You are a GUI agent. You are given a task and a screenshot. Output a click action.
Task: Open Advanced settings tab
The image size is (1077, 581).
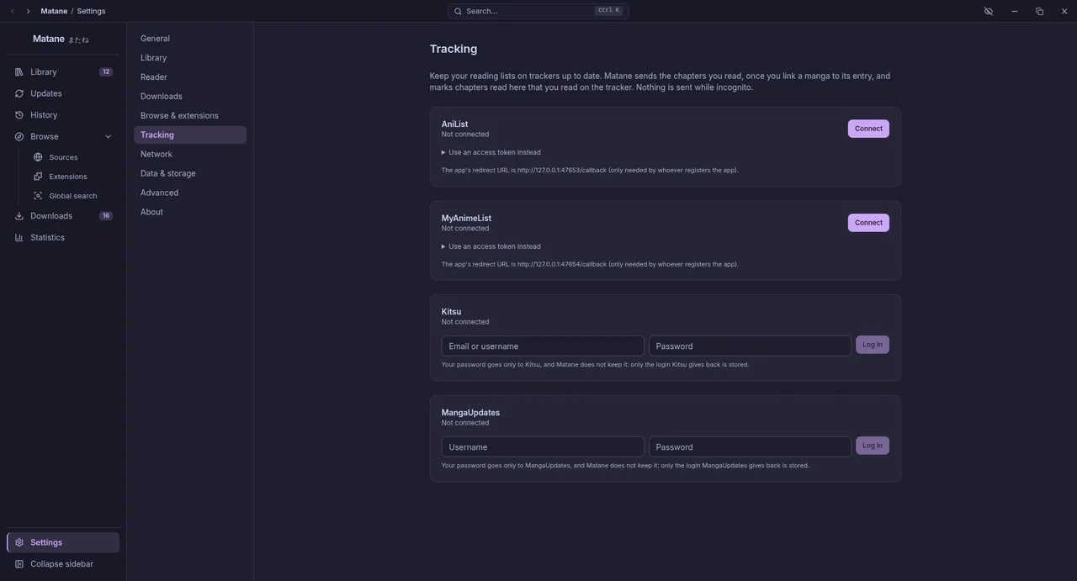[190, 193]
